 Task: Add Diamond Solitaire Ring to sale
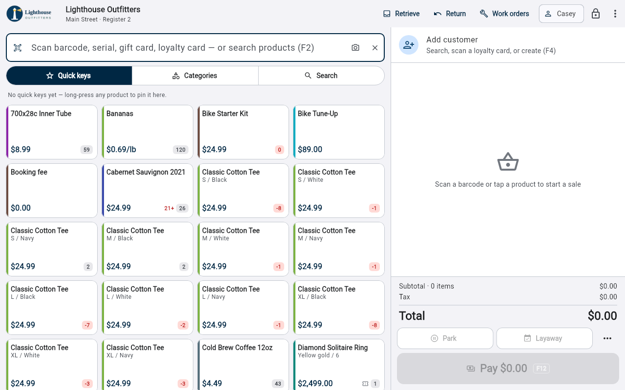coord(339,365)
